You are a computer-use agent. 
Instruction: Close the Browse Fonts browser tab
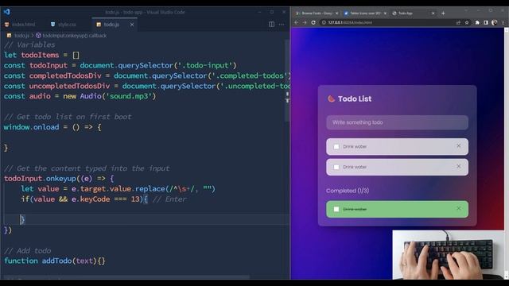[x=336, y=14]
